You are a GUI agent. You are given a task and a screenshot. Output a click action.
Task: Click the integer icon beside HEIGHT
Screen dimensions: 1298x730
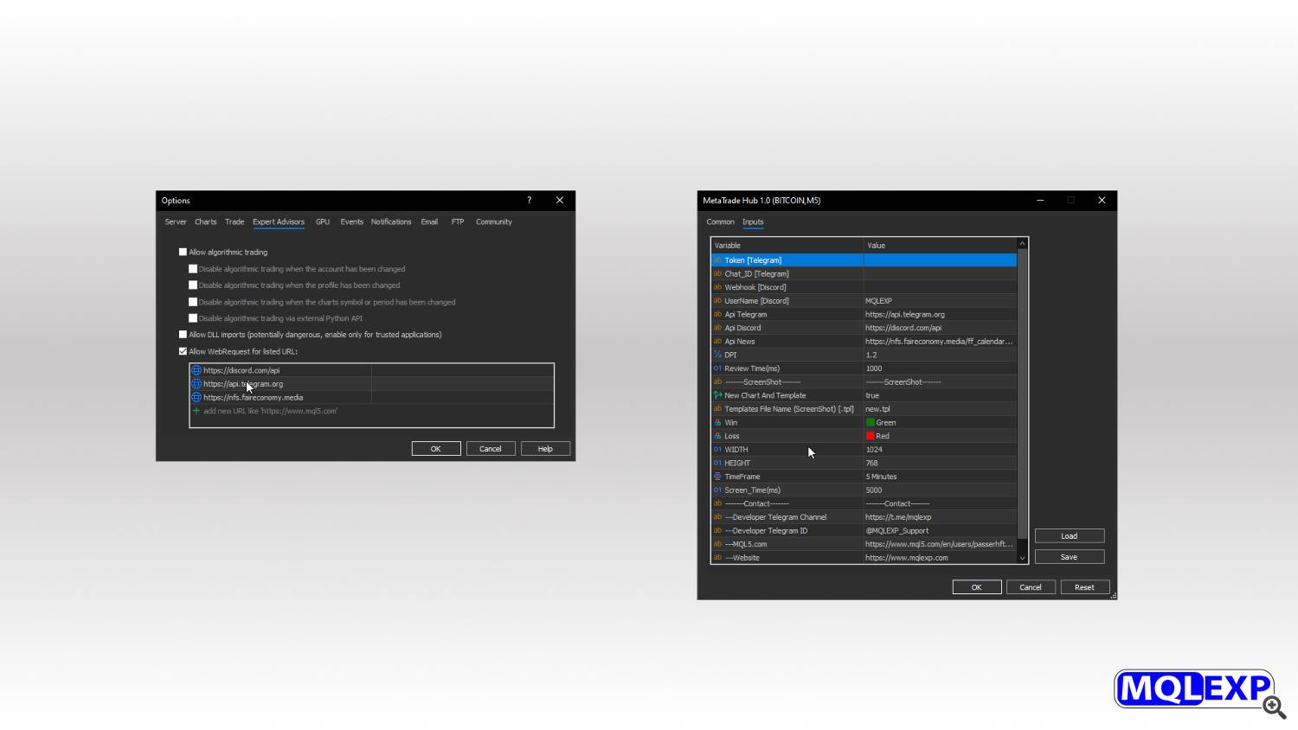[717, 464]
